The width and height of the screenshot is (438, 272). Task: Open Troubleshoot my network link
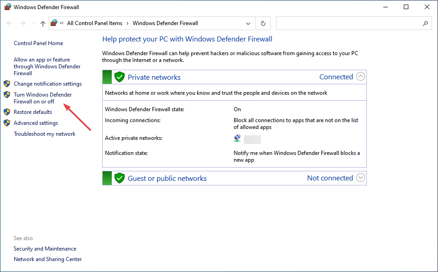(x=45, y=134)
